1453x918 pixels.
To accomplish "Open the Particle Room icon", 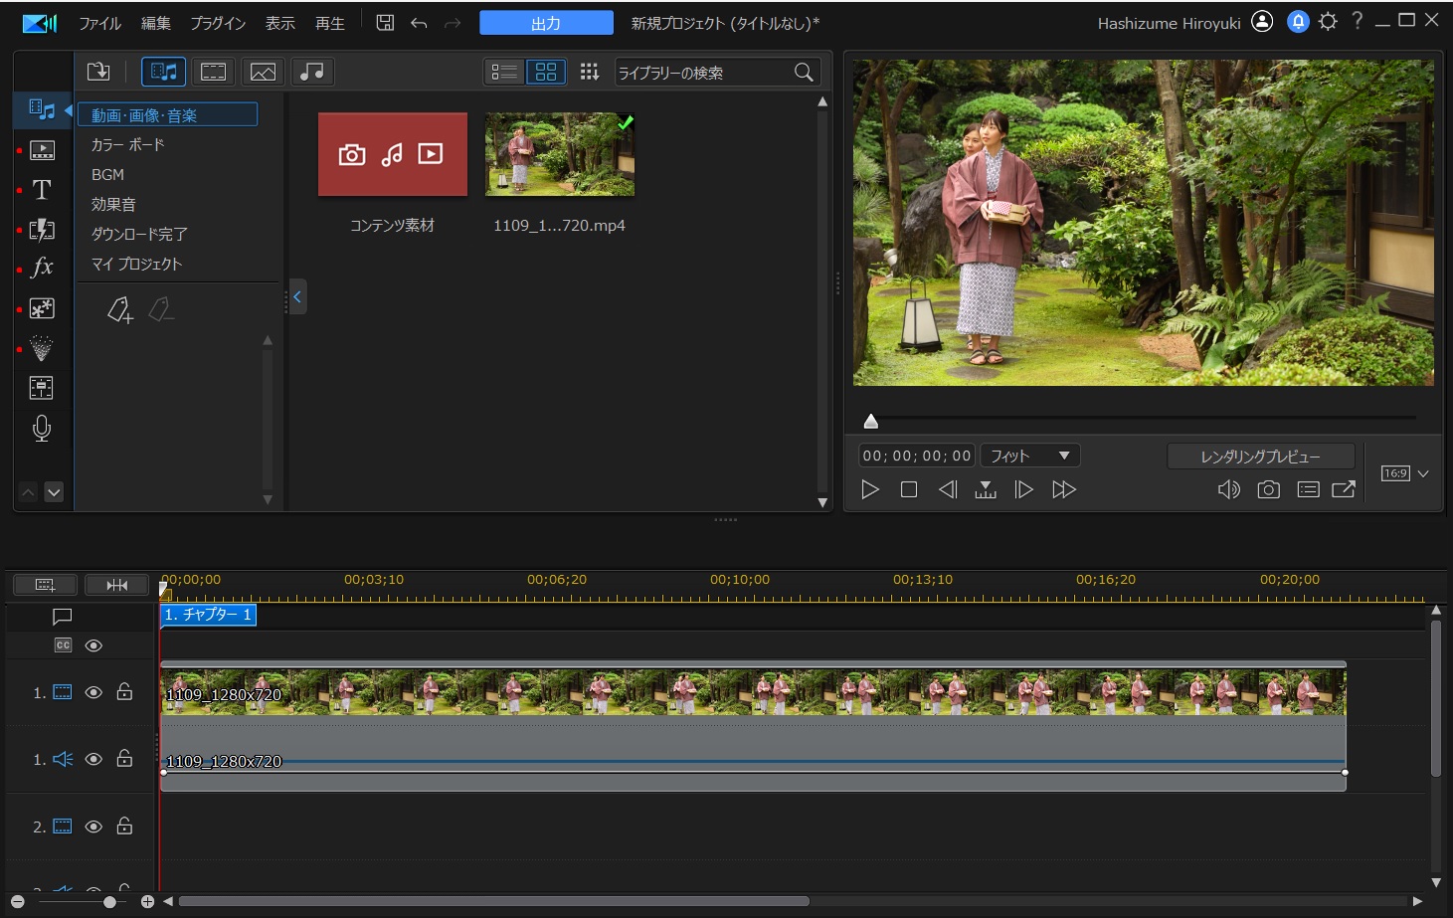I will click(42, 348).
